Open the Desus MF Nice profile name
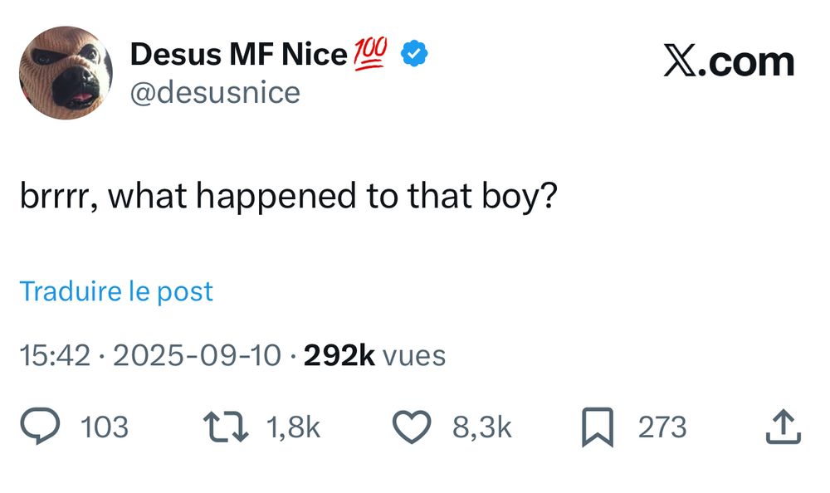 [x=238, y=55]
